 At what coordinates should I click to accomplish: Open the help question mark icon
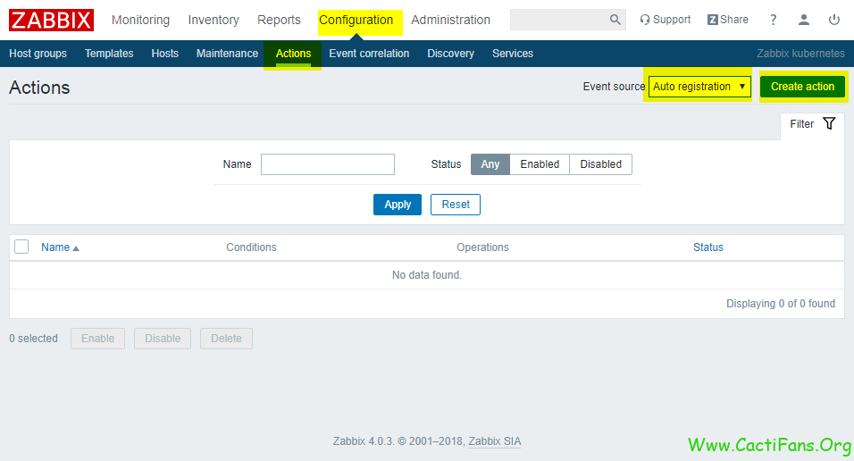773,21
